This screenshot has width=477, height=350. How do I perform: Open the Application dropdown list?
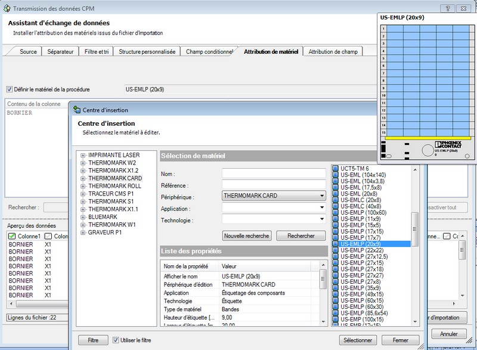coord(322,208)
